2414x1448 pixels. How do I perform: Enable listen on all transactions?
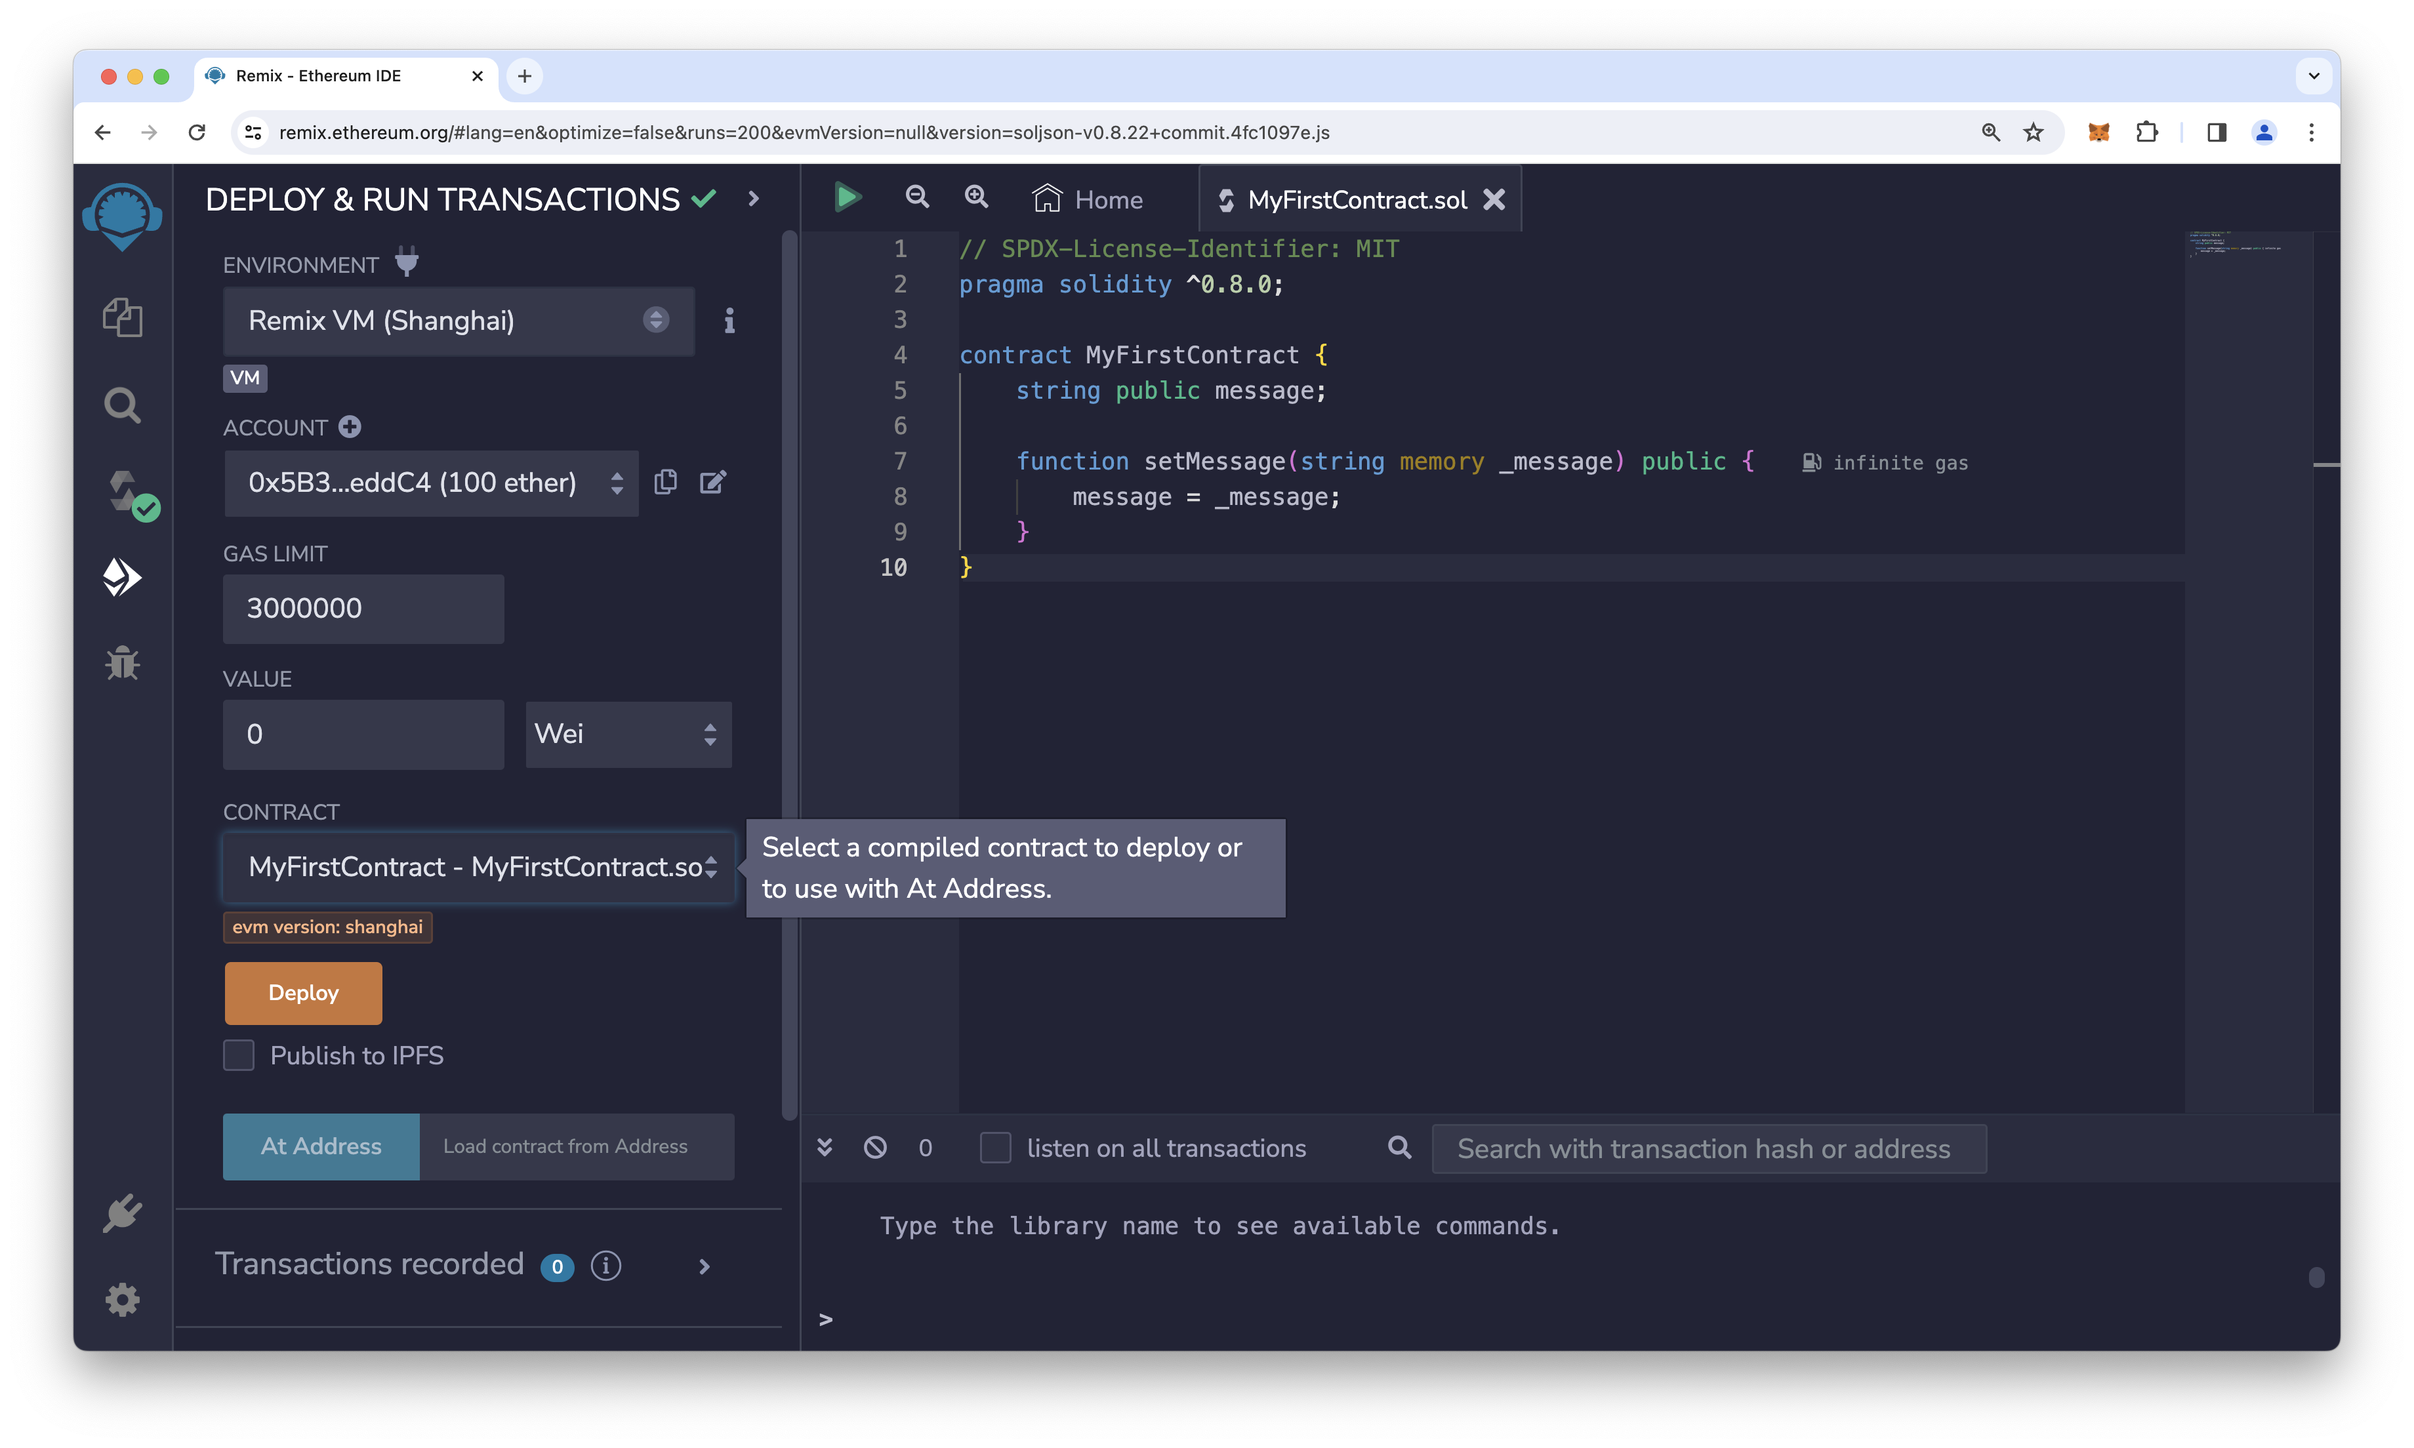pos(995,1148)
